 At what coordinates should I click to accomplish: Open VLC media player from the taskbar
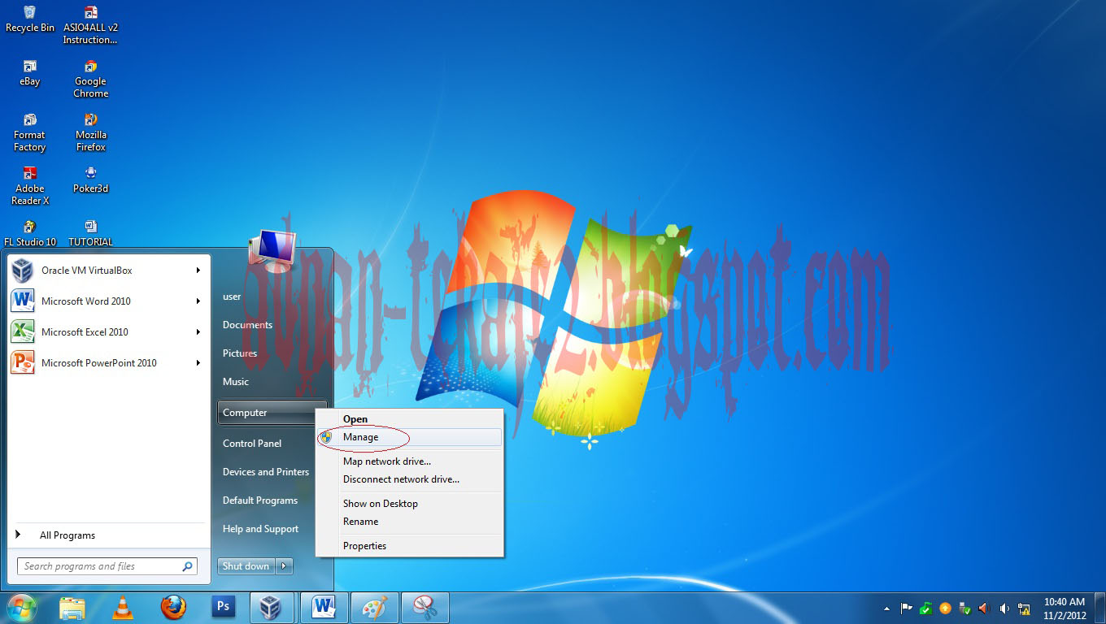[x=123, y=608]
